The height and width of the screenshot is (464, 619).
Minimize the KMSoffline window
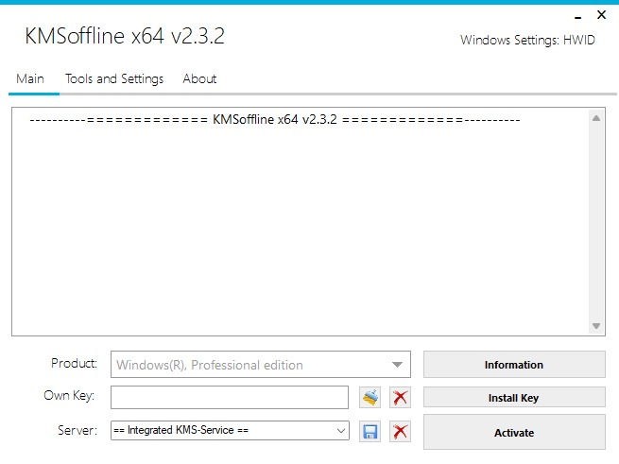578,17
